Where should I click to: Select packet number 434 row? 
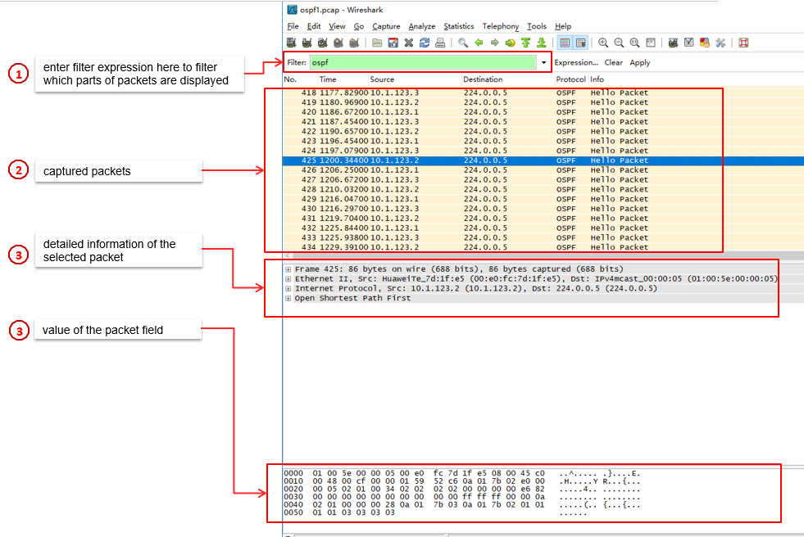pos(543,247)
